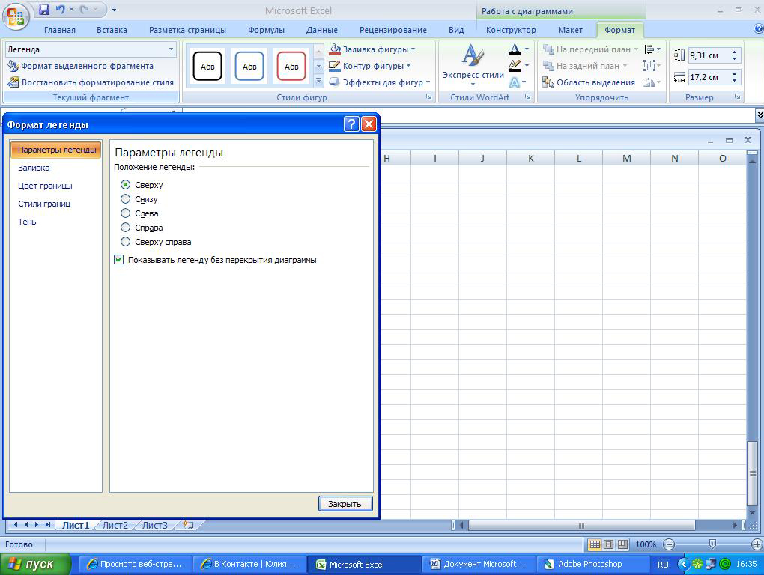Open the Shape Fill (Заливка фигуры) options
Screen dimensions: 764x575
click(373, 49)
